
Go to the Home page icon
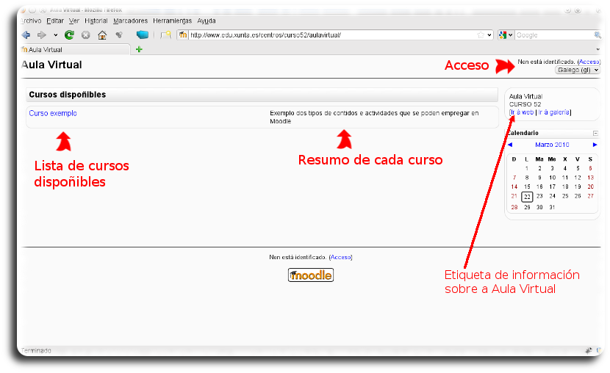[102, 35]
